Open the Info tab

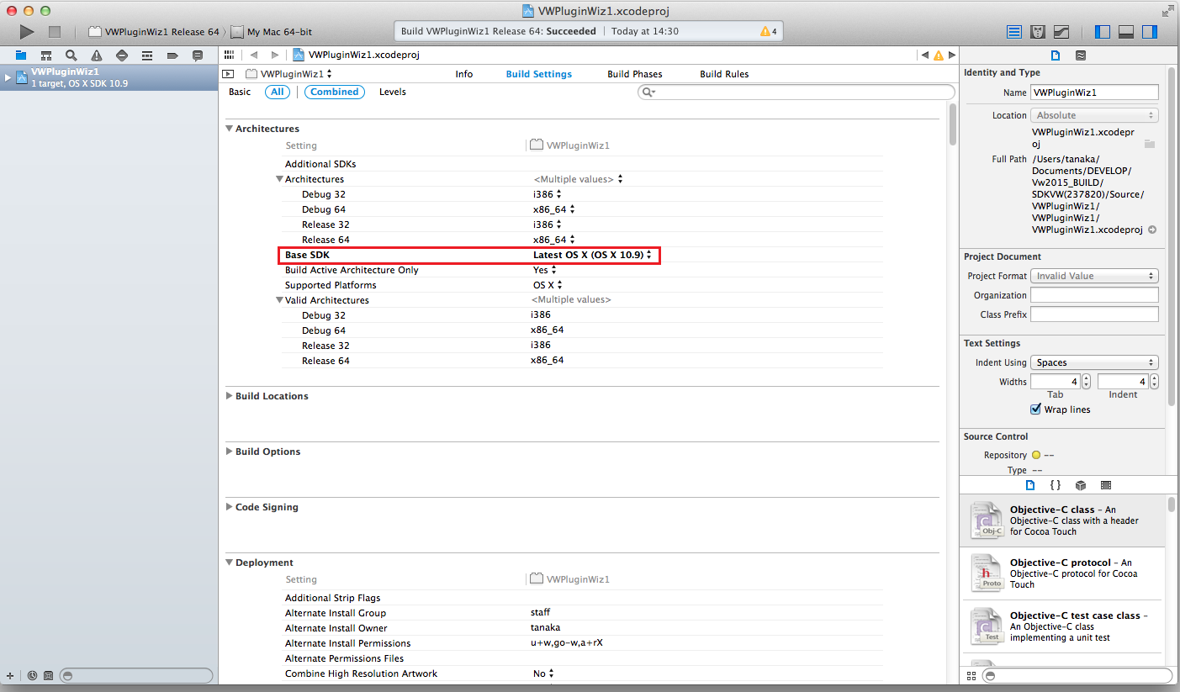[464, 74]
